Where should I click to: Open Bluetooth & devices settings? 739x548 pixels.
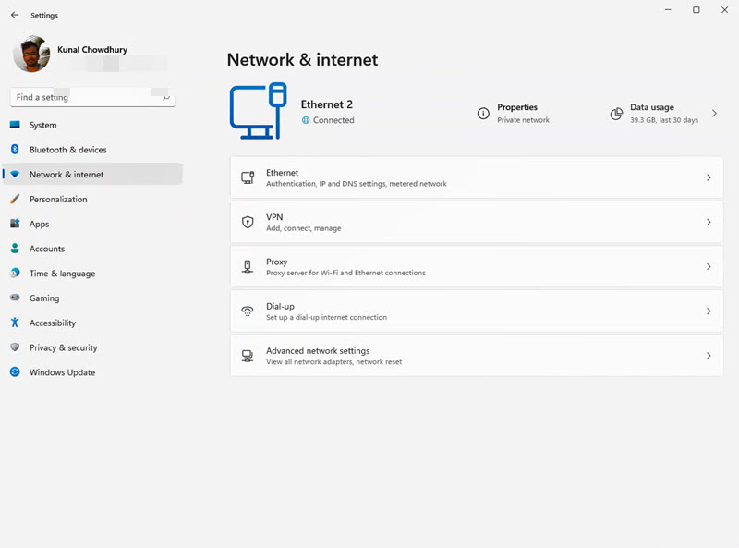point(92,149)
